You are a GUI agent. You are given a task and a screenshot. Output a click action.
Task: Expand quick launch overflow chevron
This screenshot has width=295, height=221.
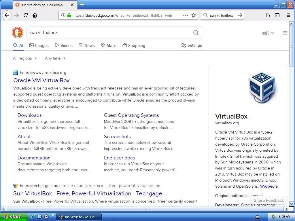pos(53,215)
